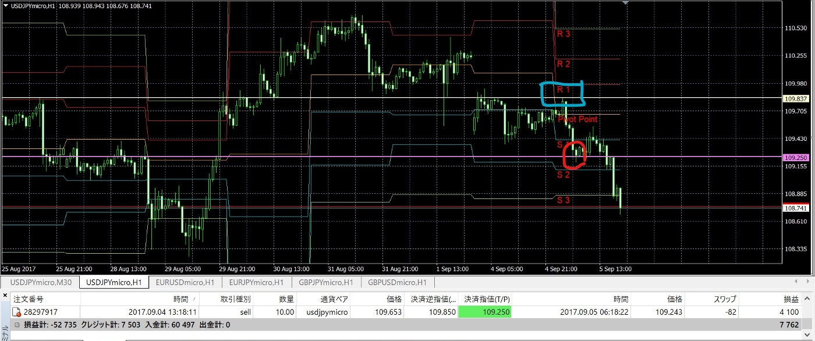815x341 pixels.
Task: Select the EURJPYmicro,H1 chart tab
Action: coord(256,283)
